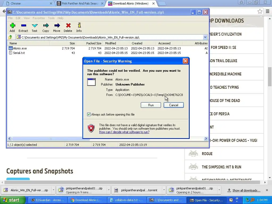272x204 pixels.
Task: Click the Copy toolbar icon
Action: tap(46, 26)
